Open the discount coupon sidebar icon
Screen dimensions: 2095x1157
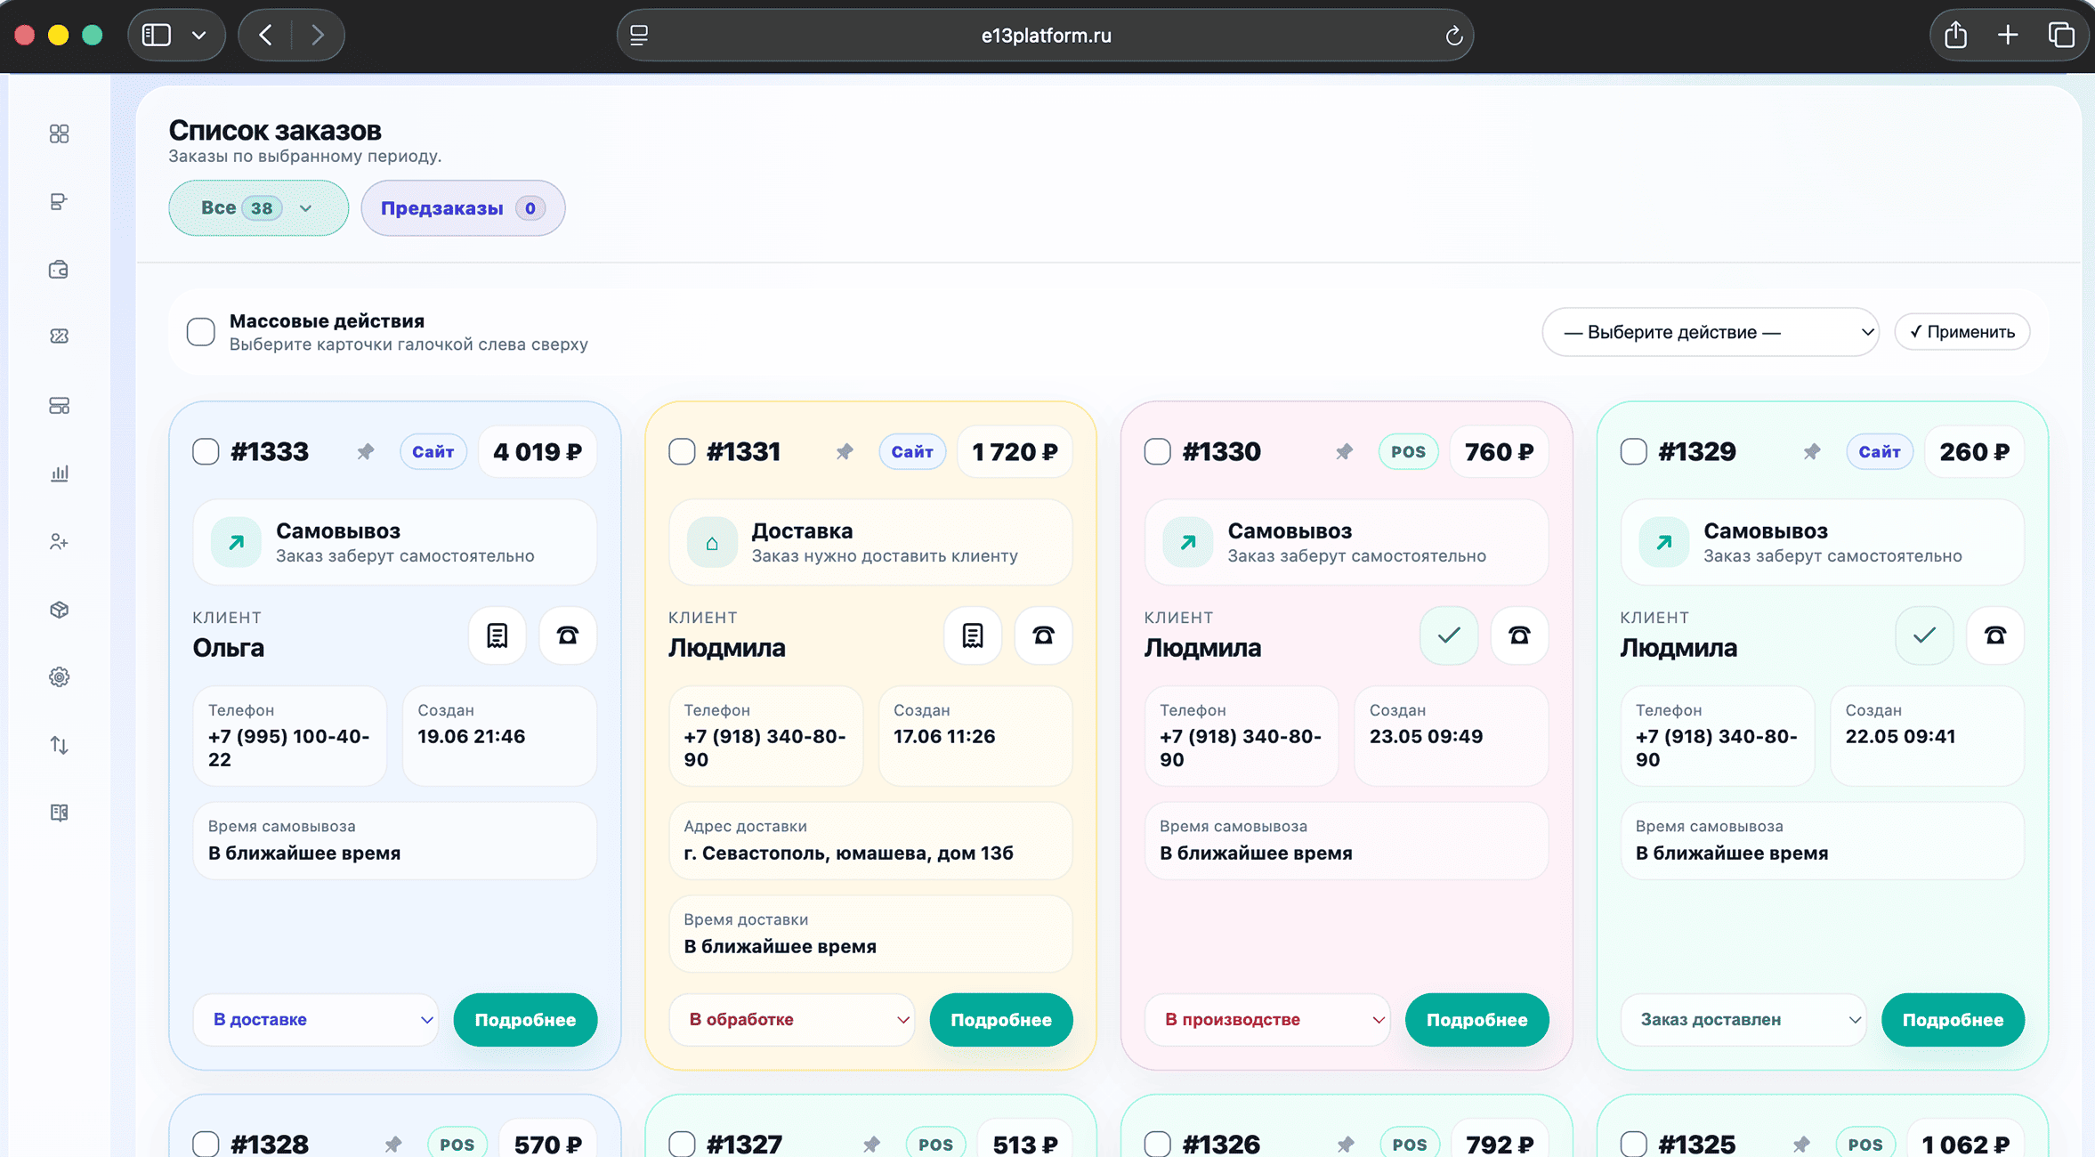(59, 336)
